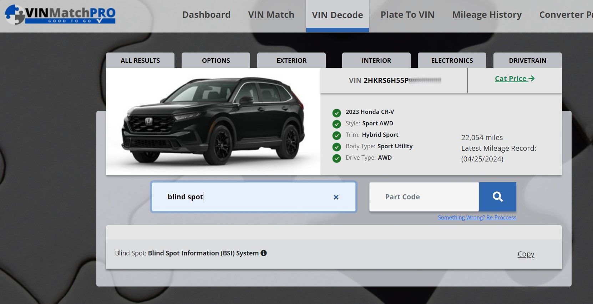Select the 22,054 miles text
Image resolution: width=593 pixels, height=304 pixels.
coord(482,138)
